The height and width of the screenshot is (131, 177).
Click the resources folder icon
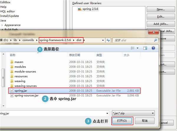click(12, 76)
